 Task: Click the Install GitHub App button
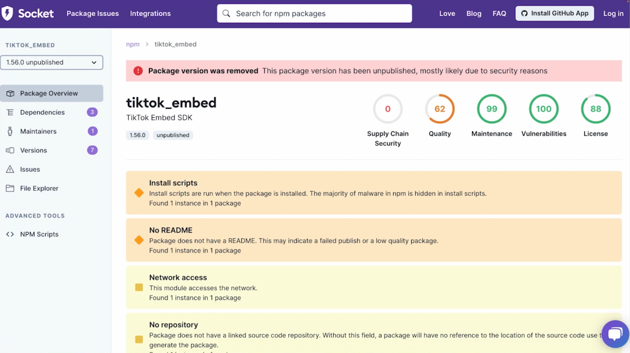click(555, 13)
